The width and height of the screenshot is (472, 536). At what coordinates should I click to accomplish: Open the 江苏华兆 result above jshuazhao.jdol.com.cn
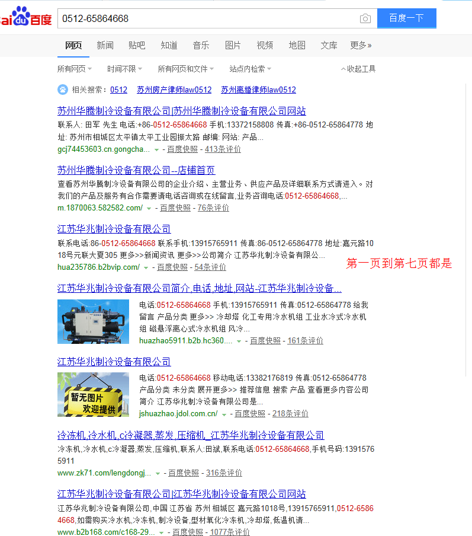(114, 362)
